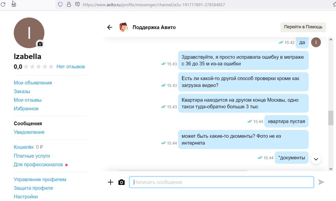Click the Поддержка Авито support avatar icon
Screen dimensions: 336x201
(123, 27)
